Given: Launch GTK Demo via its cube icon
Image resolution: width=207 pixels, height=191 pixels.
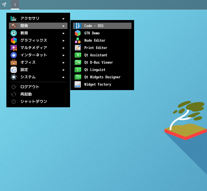Looking at the screenshot, I should [x=78, y=33].
